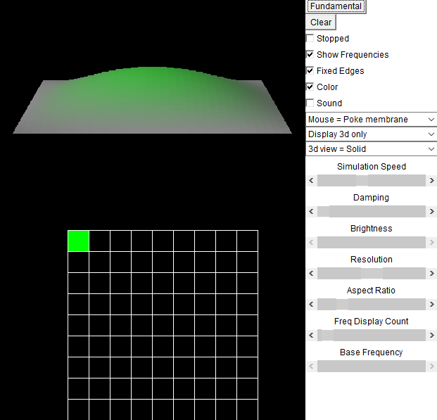Click the Resolution slider thumb
The image size is (437, 420).
click(372, 274)
